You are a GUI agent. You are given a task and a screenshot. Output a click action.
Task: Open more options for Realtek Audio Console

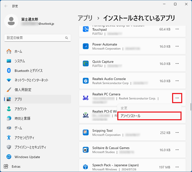coord(177,81)
